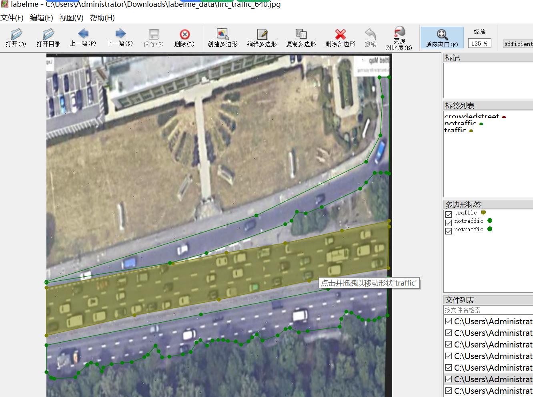This screenshot has width=533, height=397.
Task: Click the file search box (按文件名检索)
Action: coord(487,310)
